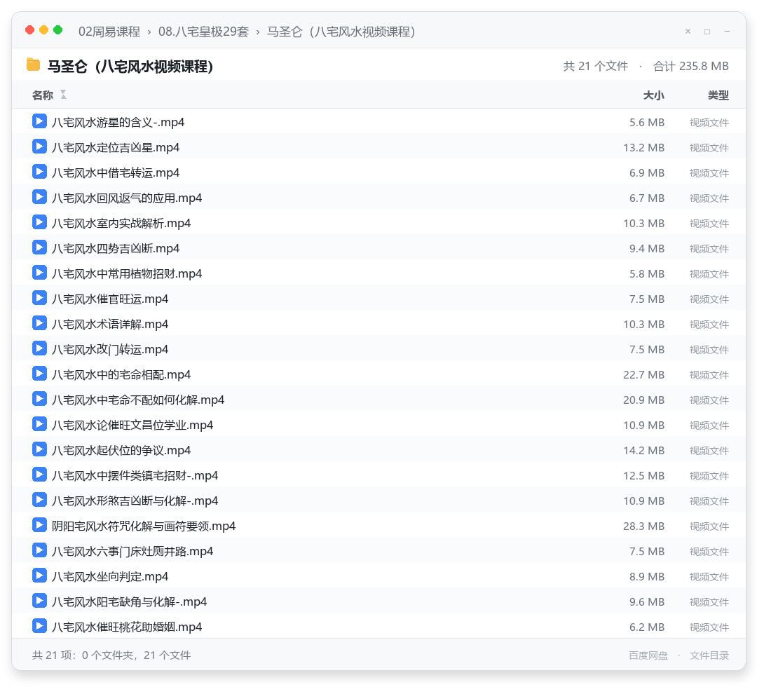The width and height of the screenshot is (757, 687).
Task: Click video icon for 八宅风水中宅命不配如何化解.mp4
Action: pyautogui.click(x=39, y=399)
